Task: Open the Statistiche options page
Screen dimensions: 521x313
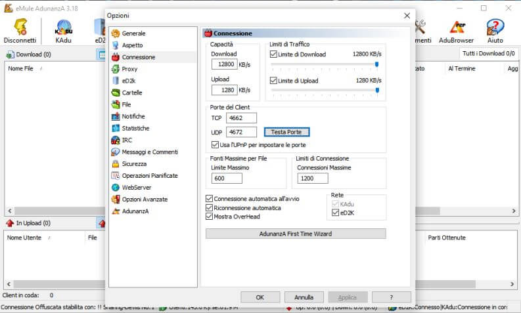Action: (135, 128)
